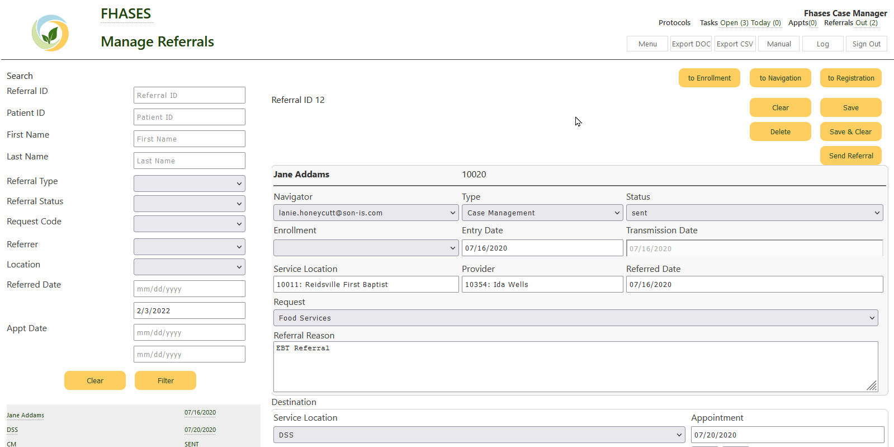894x447 pixels.
Task: Expand the Location search dropdown
Action: (x=190, y=267)
